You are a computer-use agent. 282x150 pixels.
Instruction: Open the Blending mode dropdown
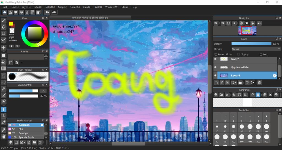[256, 49]
